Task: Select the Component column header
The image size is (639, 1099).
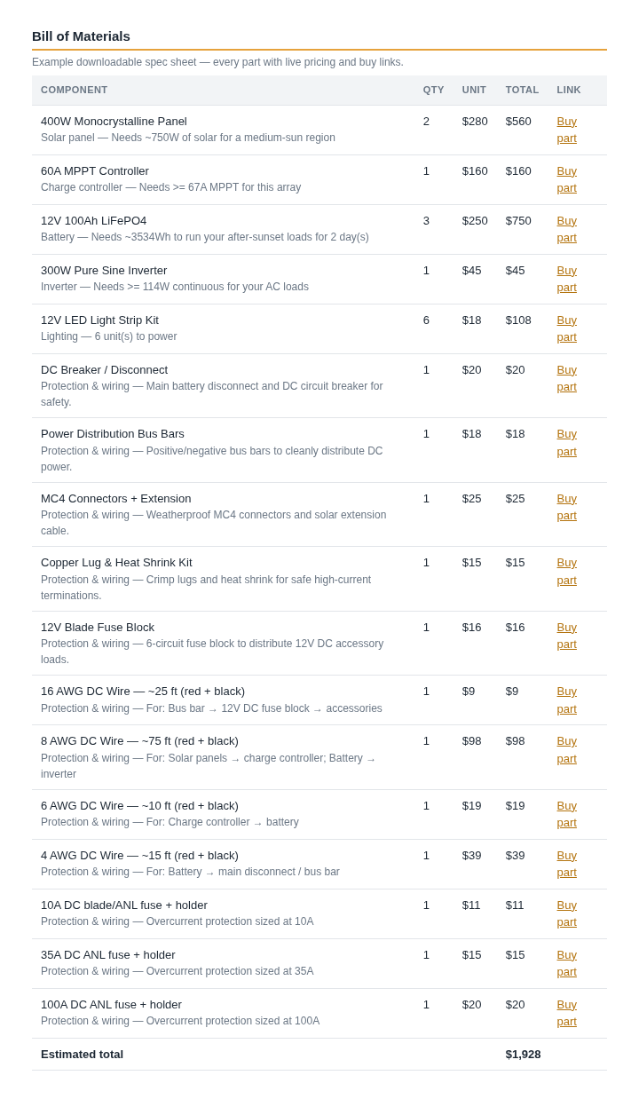Action: pyautogui.click(x=75, y=90)
